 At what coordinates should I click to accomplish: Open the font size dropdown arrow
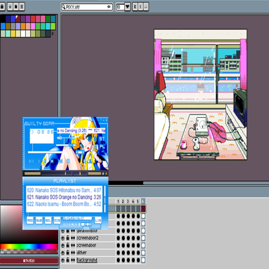128,7
